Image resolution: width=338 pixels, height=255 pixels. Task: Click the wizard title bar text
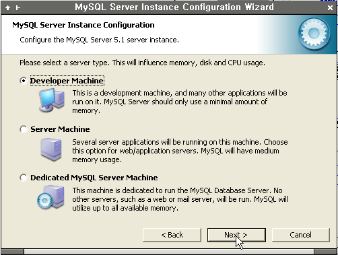click(x=174, y=7)
